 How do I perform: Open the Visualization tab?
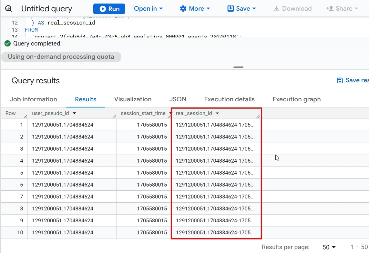(133, 99)
